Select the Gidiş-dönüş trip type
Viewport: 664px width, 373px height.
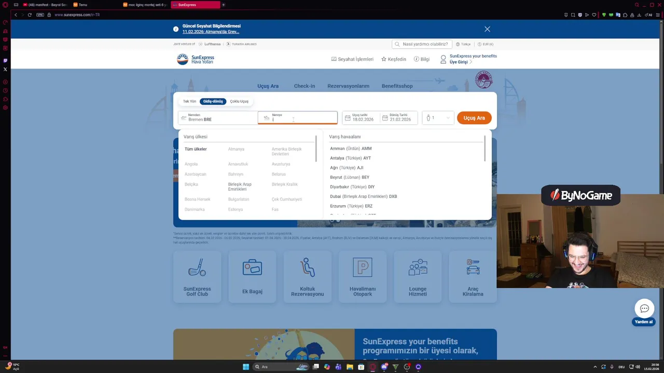[213, 102]
